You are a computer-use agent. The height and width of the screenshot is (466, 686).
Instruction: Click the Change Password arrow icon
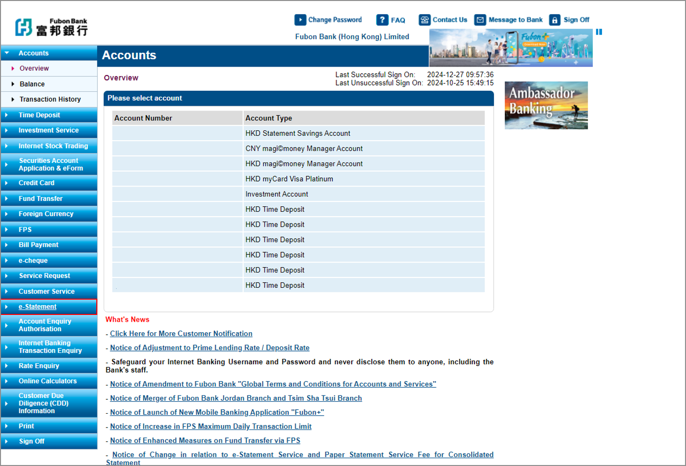(x=300, y=20)
